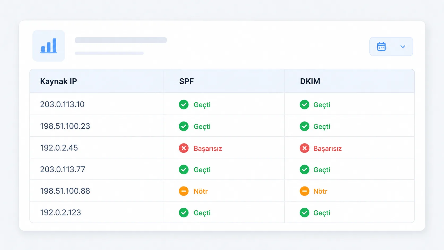Click DKIM red fail icon for 192.0.2.45
The height and width of the screenshot is (250, 444).
(x=304, y=148)
